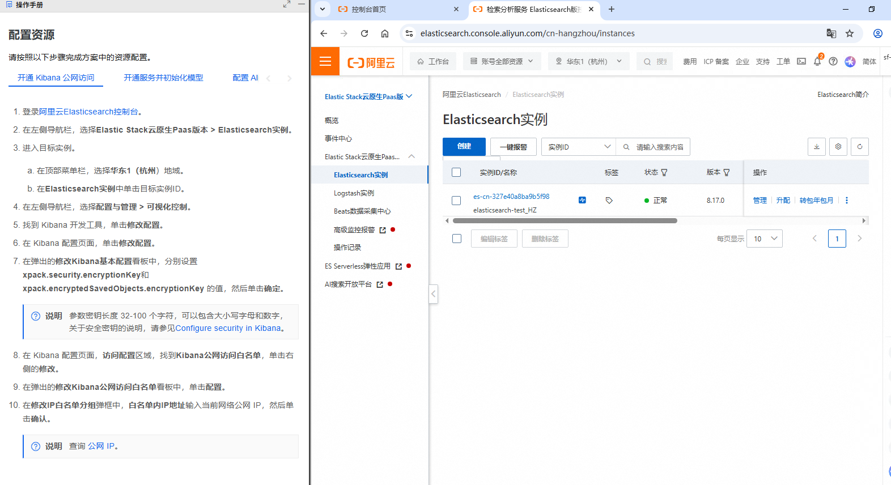Viewport: 891px width, 485px height.
Task: Open the 华东1 (杭州) region selector
Action: pos(589,61)
